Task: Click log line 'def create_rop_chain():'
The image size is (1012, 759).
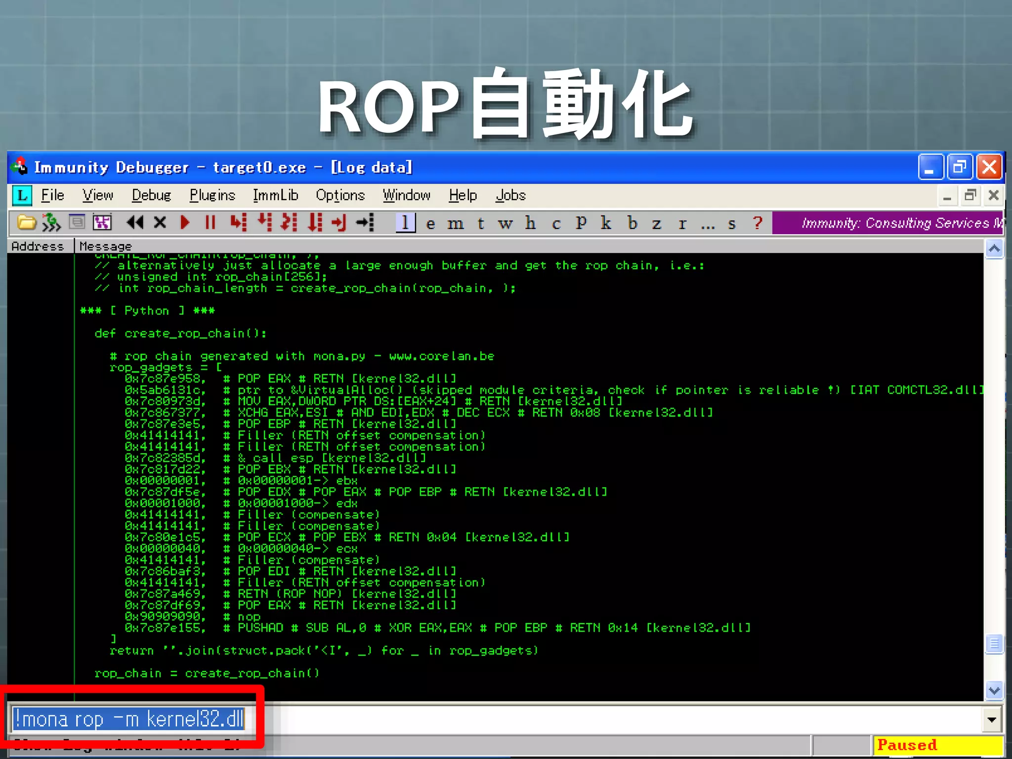Action: [181, 334]
